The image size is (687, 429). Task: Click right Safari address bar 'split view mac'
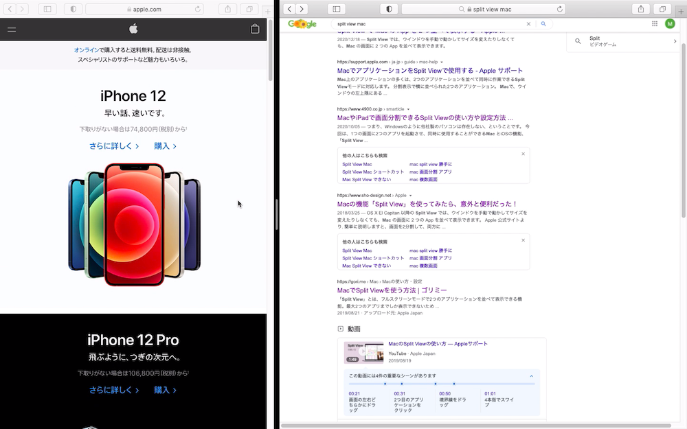pyautogui.click(x=484, y=9)
